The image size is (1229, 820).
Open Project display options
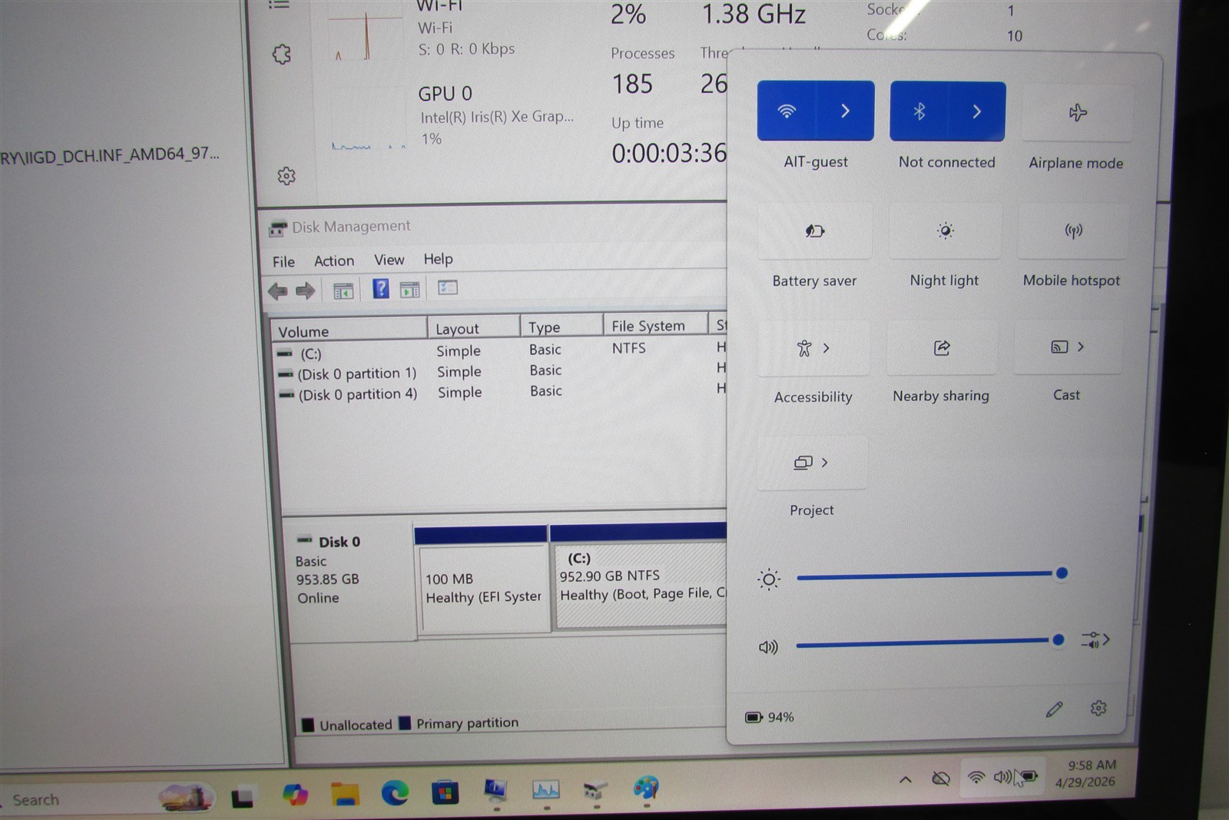pos(812,463)
